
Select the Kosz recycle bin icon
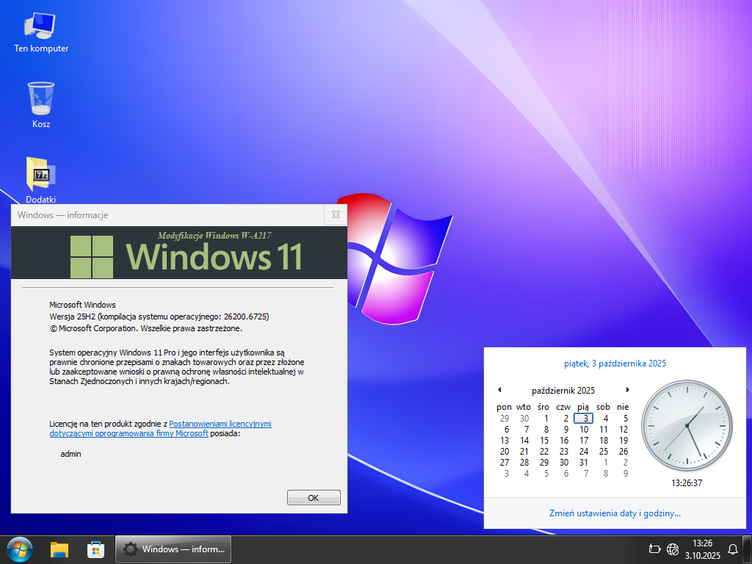[41, 103]
